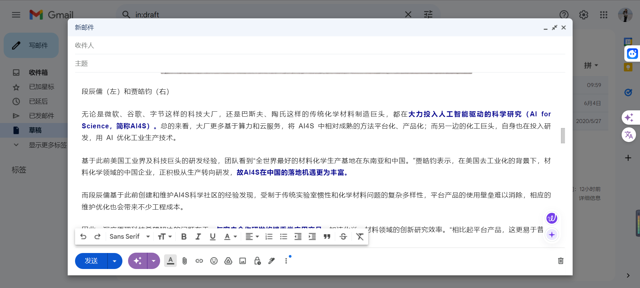This screenshot has height=288, width=640.
Task: Open more compose options menu
Action: pyautogui.click(x=286, y=261)
